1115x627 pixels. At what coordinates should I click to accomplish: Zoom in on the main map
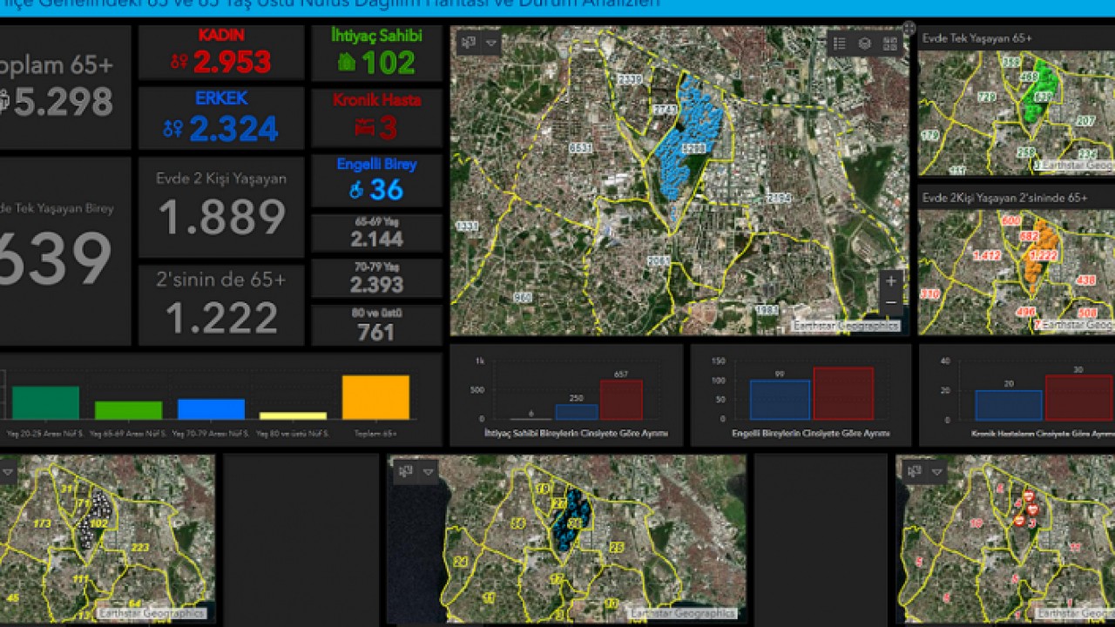pyautogui.click(x=890, y=280)
